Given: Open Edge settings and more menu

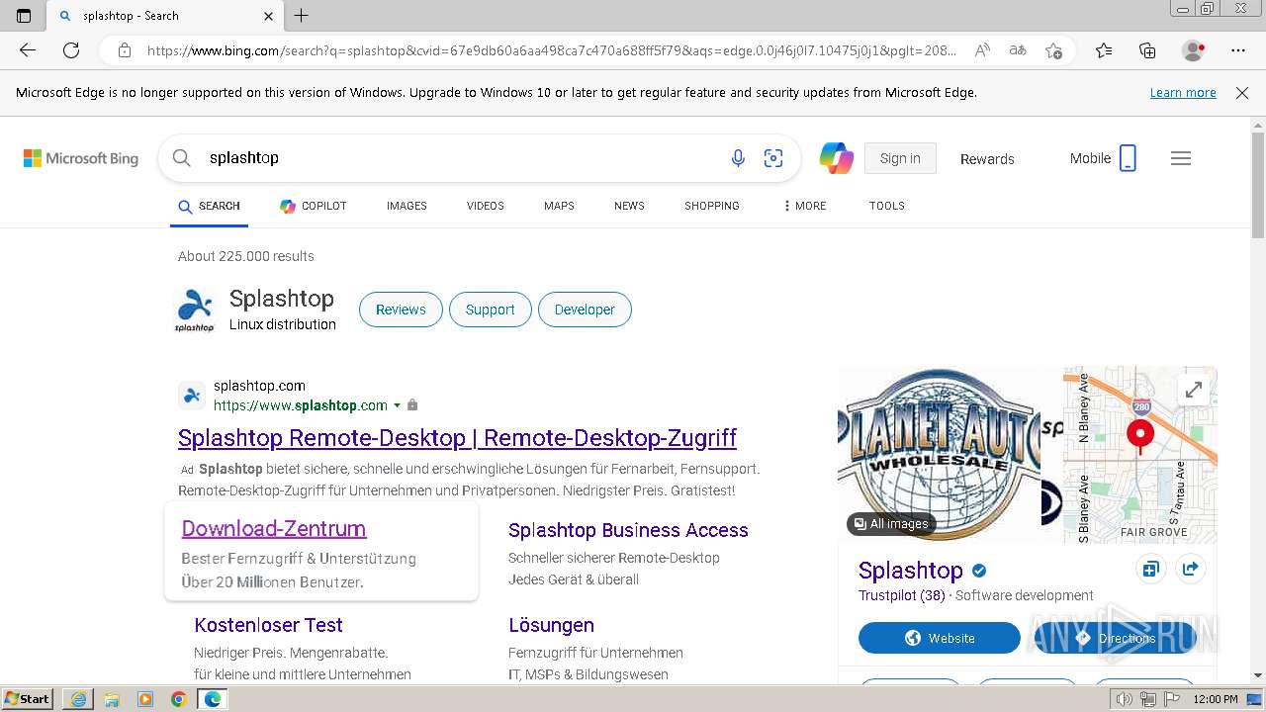Looking at the screenshot, I should [x=1238, y=50].
